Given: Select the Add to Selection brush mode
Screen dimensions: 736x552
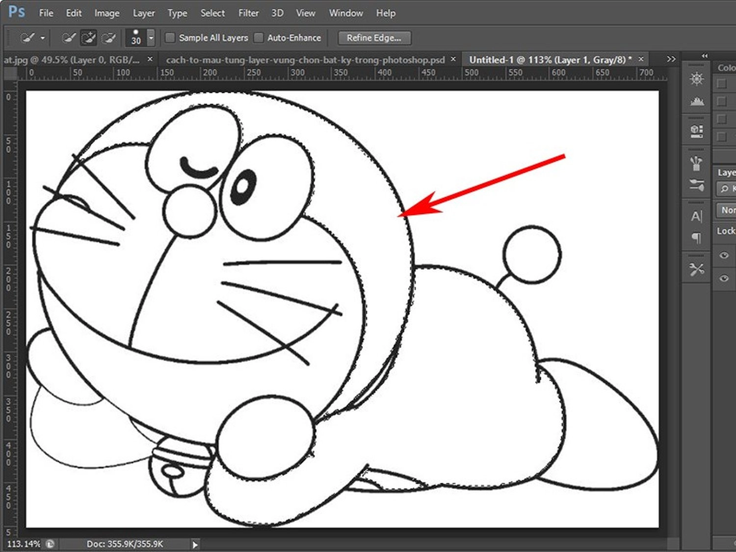Looking at the screenshot, I should [88, 38].
